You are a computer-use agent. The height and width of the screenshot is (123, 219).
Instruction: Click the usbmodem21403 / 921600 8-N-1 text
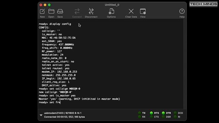click(63, 113)
